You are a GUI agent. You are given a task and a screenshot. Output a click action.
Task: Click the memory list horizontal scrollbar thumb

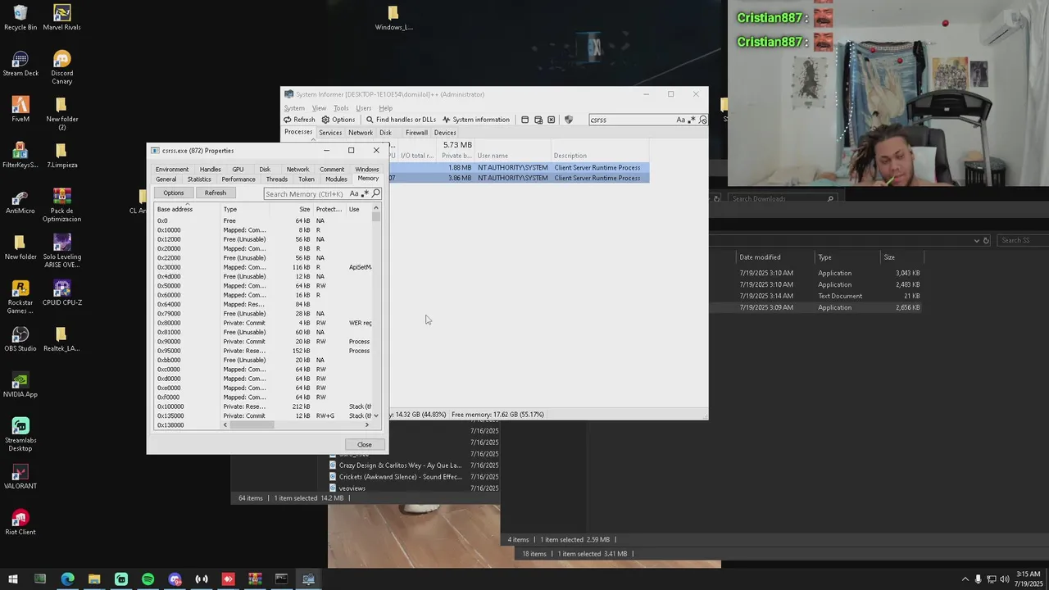252,425
